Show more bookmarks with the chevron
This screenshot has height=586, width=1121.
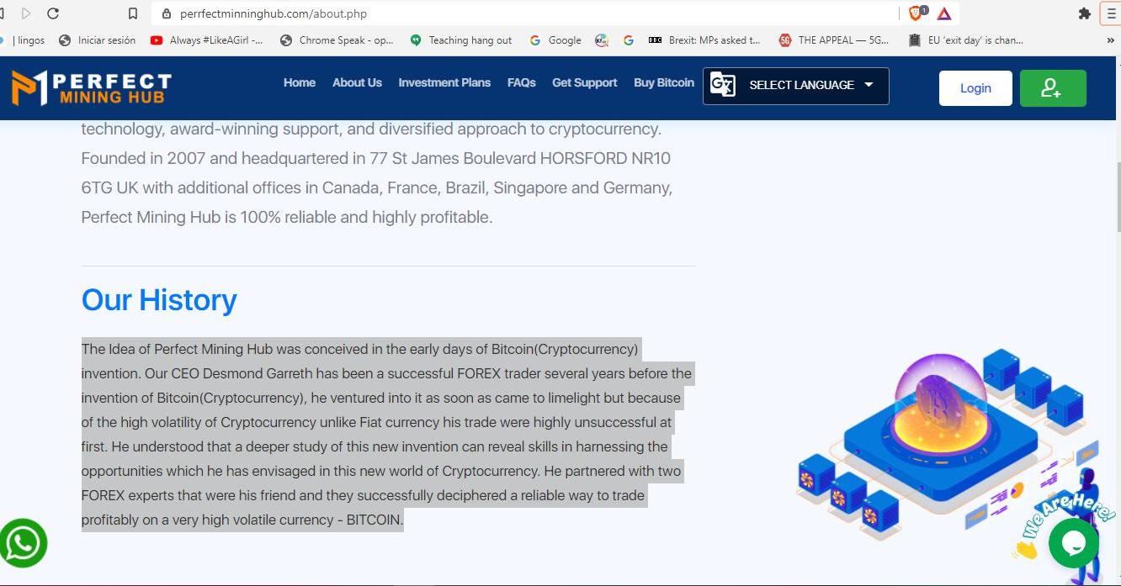point(1110,40)
